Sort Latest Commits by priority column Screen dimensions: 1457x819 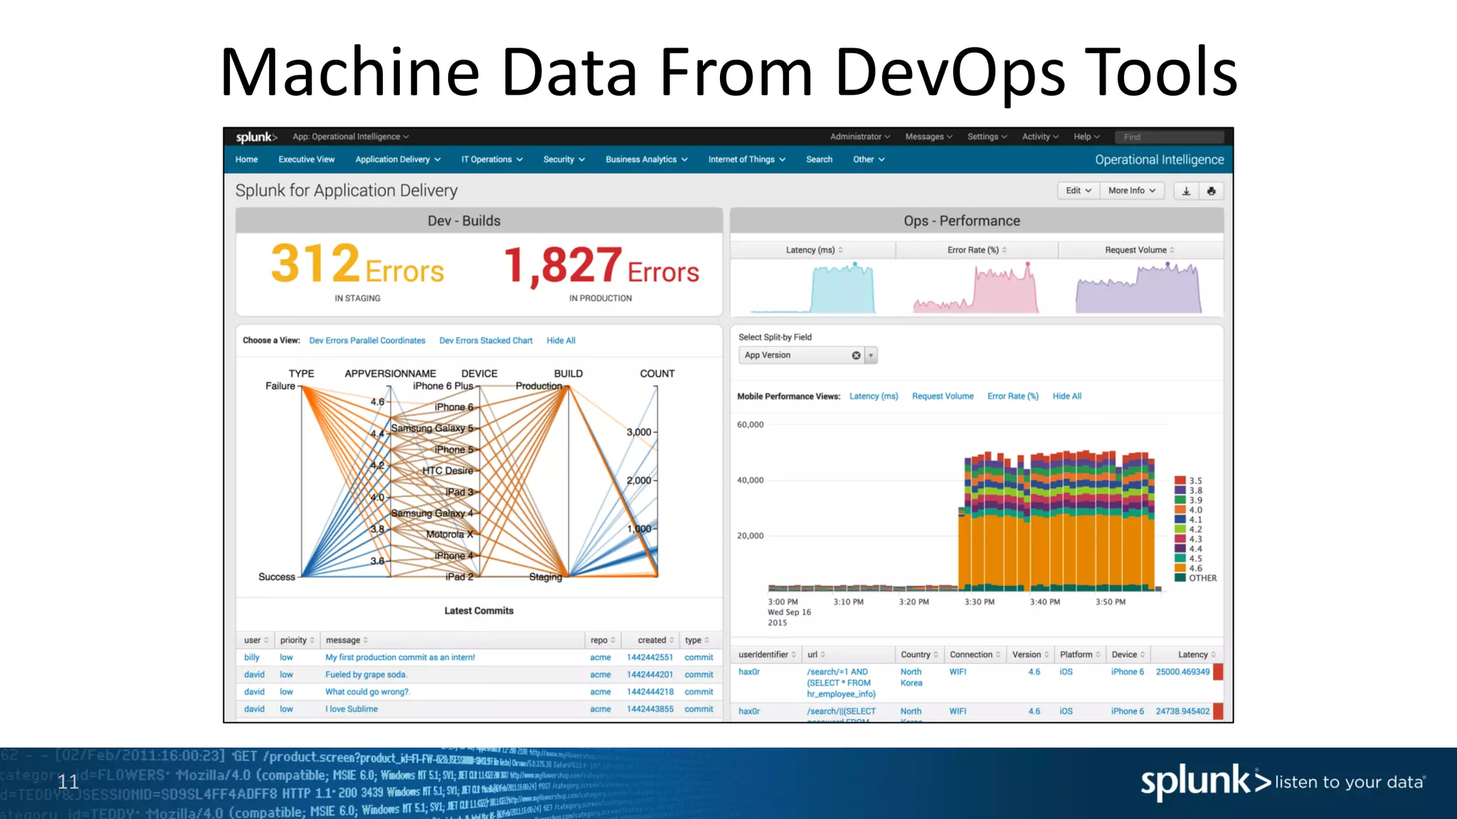297,641
